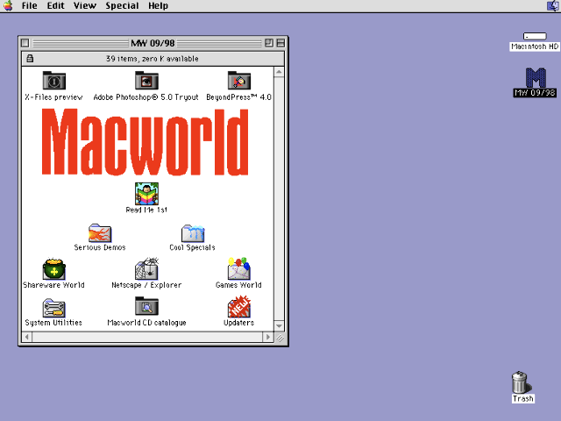This screenshot has width=561, height=421.
Task: Open the Cool Specials folder
Action: tap(193, 233)
